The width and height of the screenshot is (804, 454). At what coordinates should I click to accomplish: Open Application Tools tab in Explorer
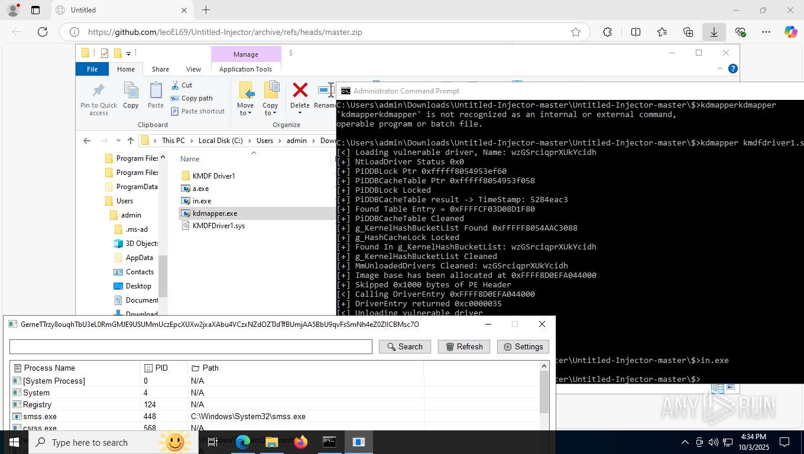(245, 69)
